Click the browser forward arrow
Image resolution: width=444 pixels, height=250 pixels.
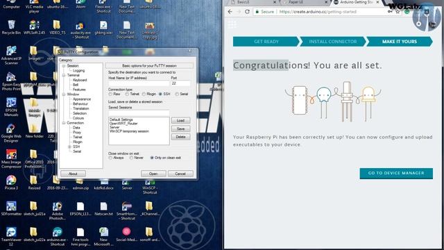239,12
